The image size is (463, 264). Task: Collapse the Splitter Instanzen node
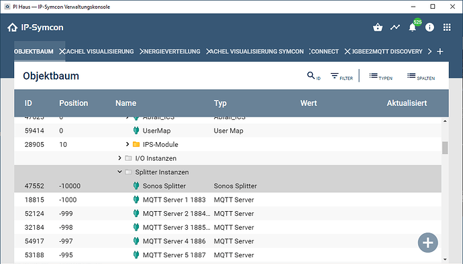point(119,172)
